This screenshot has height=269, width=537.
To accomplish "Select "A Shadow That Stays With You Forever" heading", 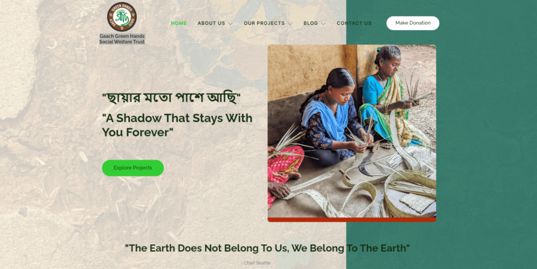I will [177, 125].
